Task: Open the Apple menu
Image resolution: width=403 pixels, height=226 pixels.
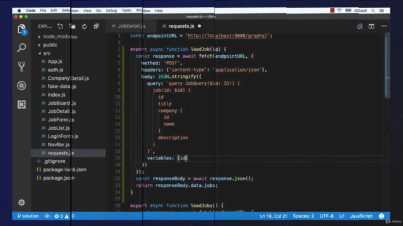Action: click(19, 11)
